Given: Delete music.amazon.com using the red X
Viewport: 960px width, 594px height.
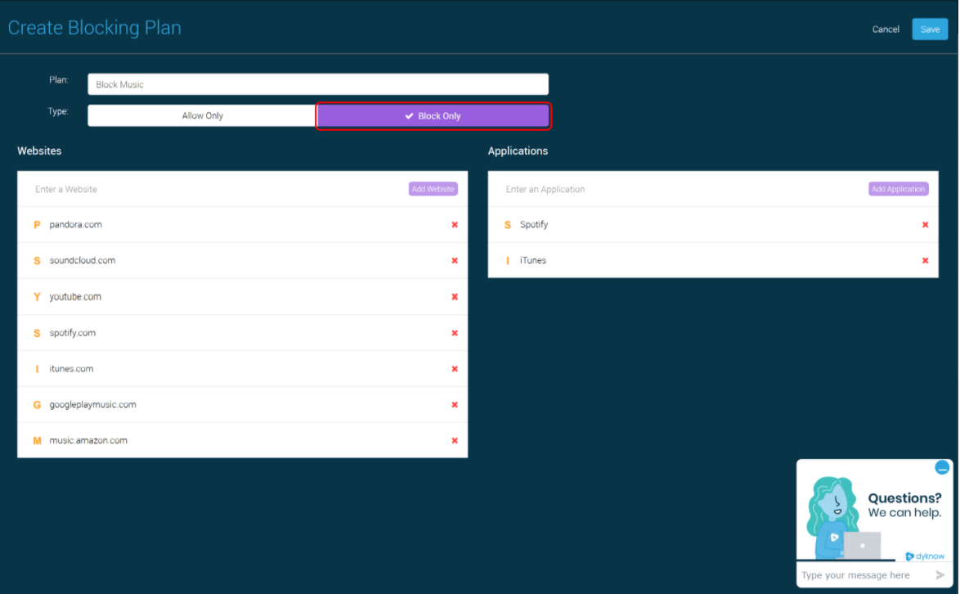Looking at the screenshot, I should coord(455,441).
